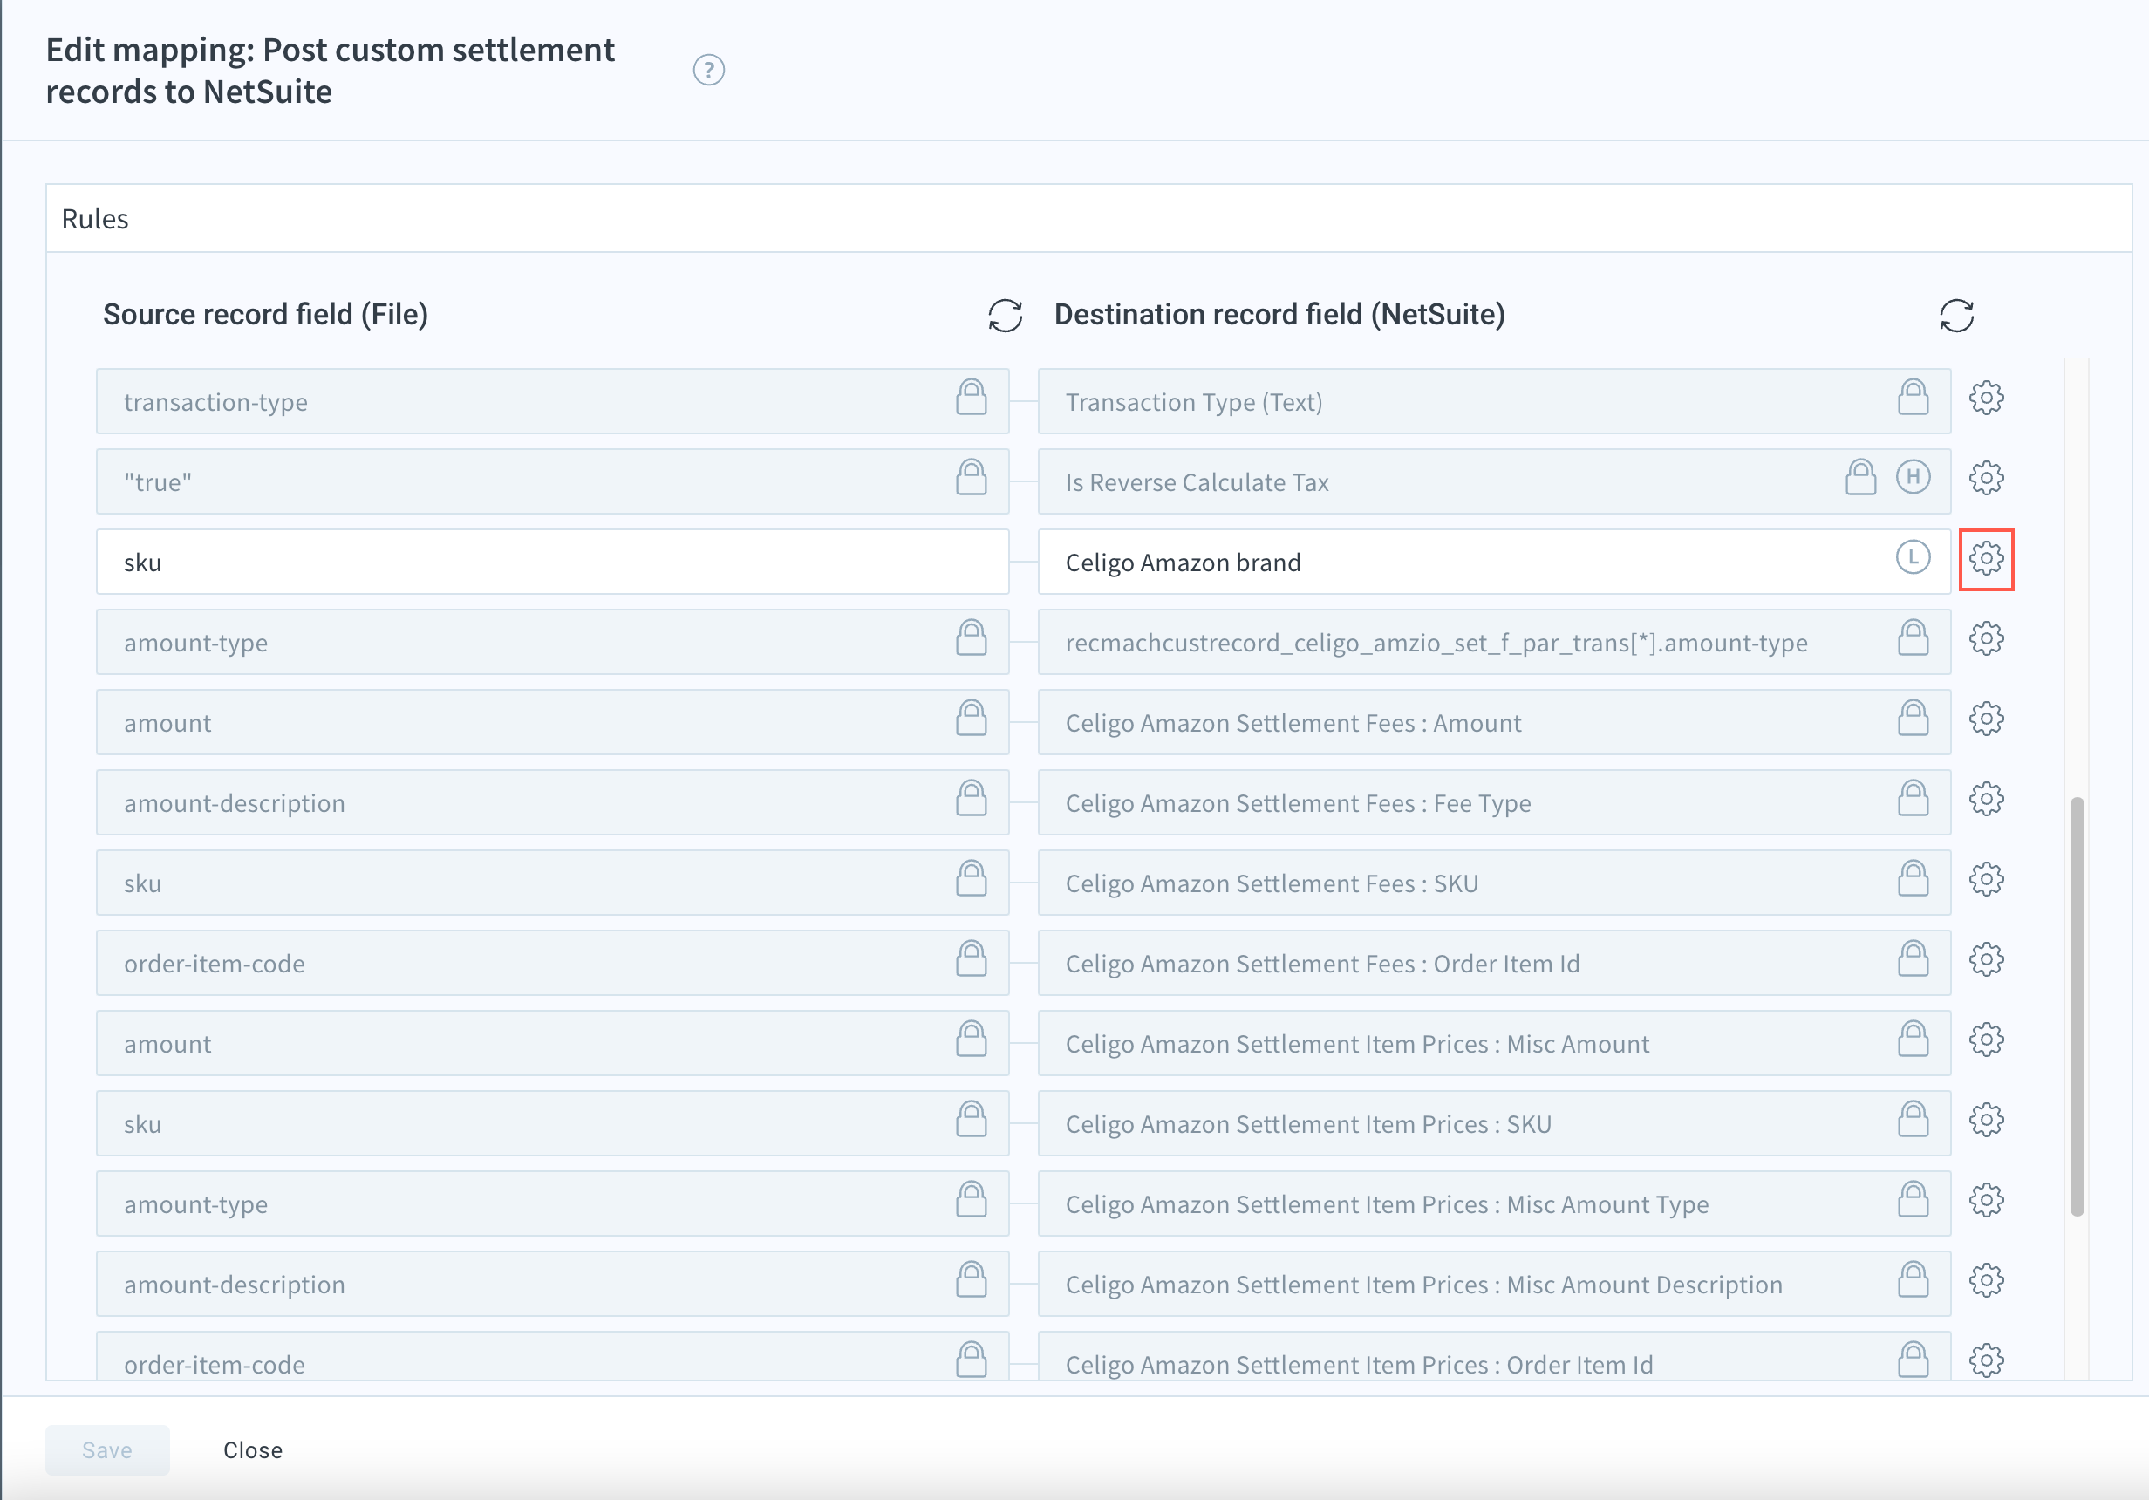Click lock icon on transaction-type source field
This screenshot has width=2149, height=1500.
point(971,399)
